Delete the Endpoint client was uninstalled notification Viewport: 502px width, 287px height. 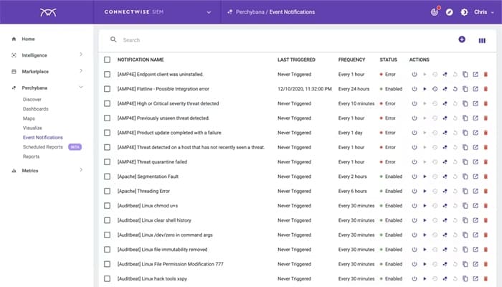pos(486,75)
